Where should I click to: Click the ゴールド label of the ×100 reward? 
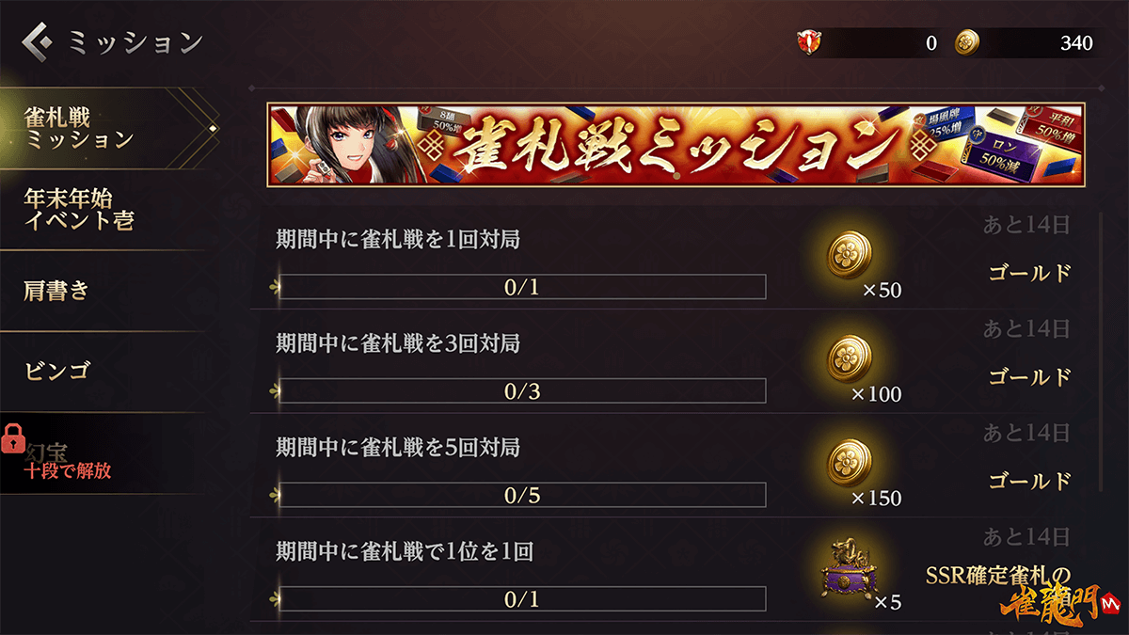tap(1030, 377)
